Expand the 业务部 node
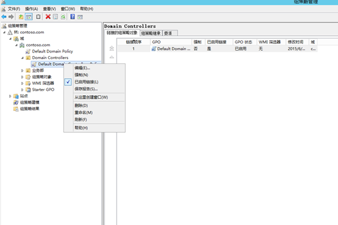This screenshot has height=225, width=338. click(x=22, y=71)
